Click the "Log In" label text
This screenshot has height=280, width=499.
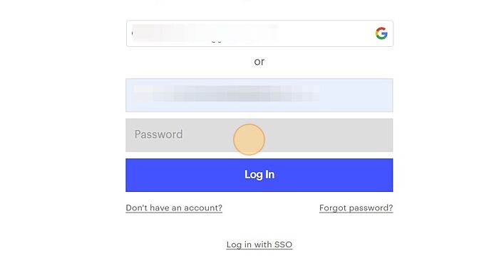pos(259,175)
